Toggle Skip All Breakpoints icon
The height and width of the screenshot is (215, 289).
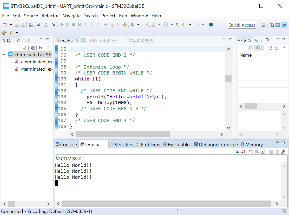54,25
